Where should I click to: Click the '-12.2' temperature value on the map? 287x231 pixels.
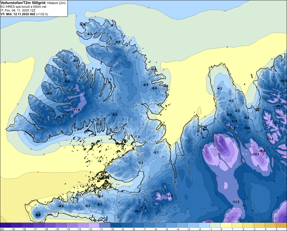coord(236,202)
